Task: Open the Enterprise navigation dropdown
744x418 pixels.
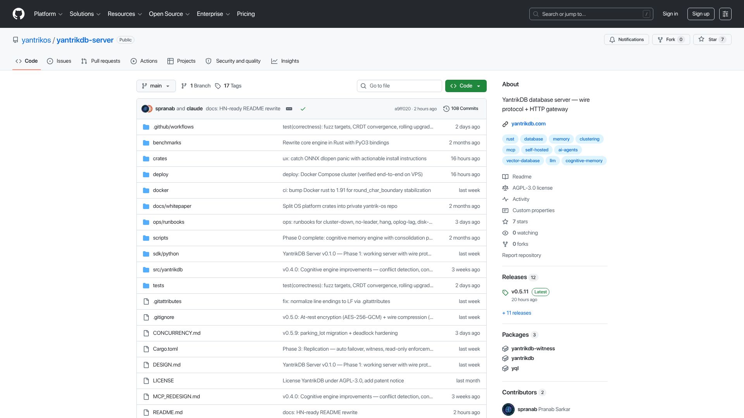Action: 213,14
